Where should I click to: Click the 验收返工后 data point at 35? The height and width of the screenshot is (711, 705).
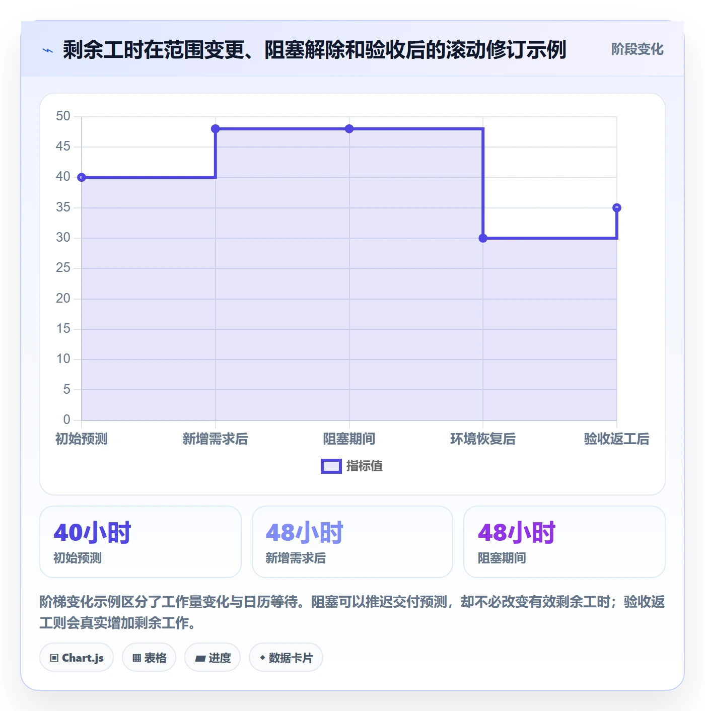(617, 207)
